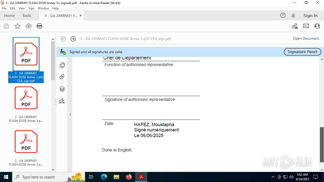Click Sign In

pos(310,16)
